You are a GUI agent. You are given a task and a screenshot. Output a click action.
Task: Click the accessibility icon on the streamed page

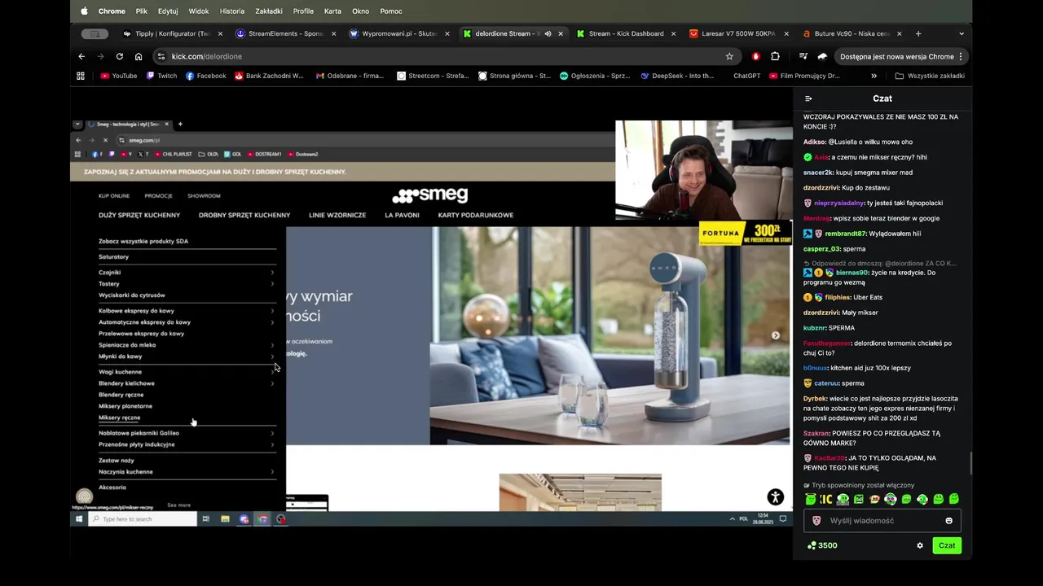coord(775,497)
